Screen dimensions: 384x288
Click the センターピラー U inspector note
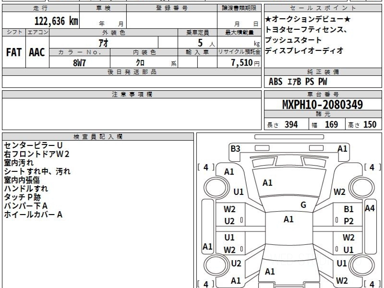click(x=33, y=145)
